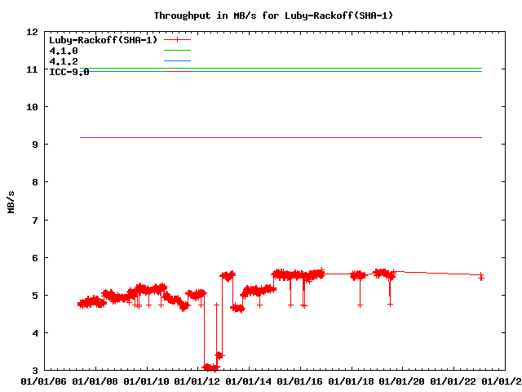Click the y-axis tick label 12
The height and width of the screenshot is (392, 522).
pos(33,32)
